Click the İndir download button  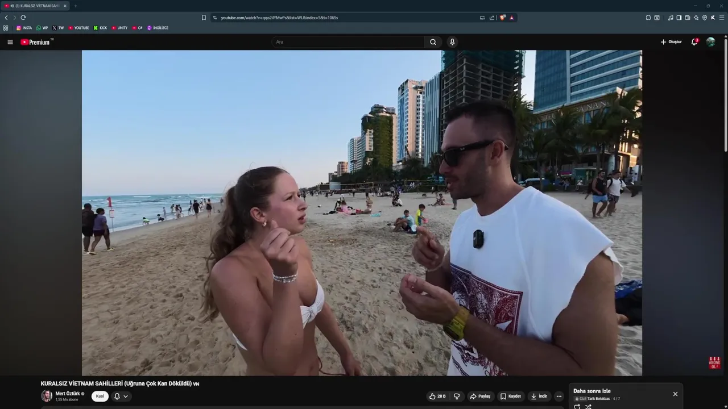pos(539,397)
